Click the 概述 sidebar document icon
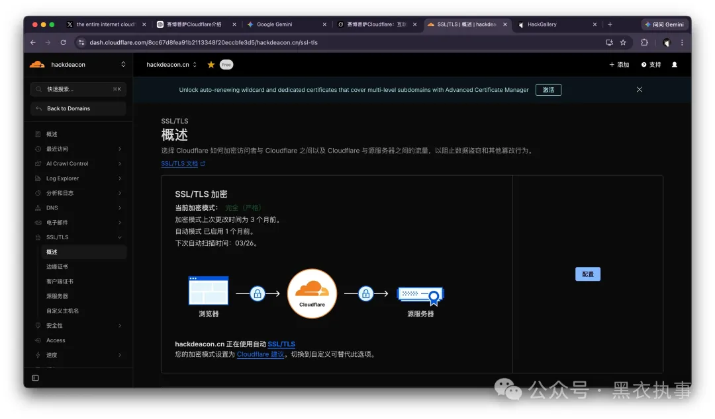This screenshot has width=715, height=419. click(x=38, y=134)
